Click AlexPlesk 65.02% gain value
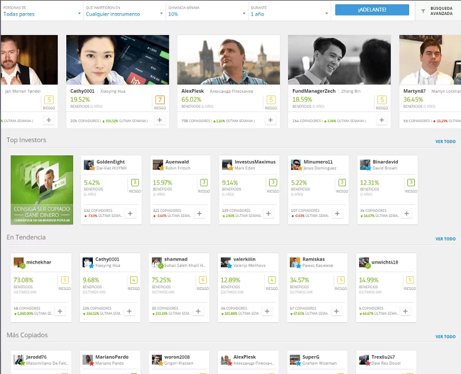Image resolution: width=461 pixels, height=374 pixels. (191, 100)
